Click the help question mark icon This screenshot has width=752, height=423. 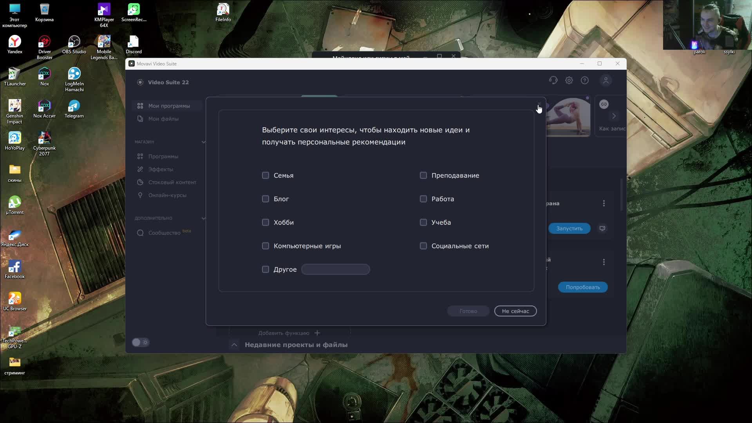click(584, 80)
